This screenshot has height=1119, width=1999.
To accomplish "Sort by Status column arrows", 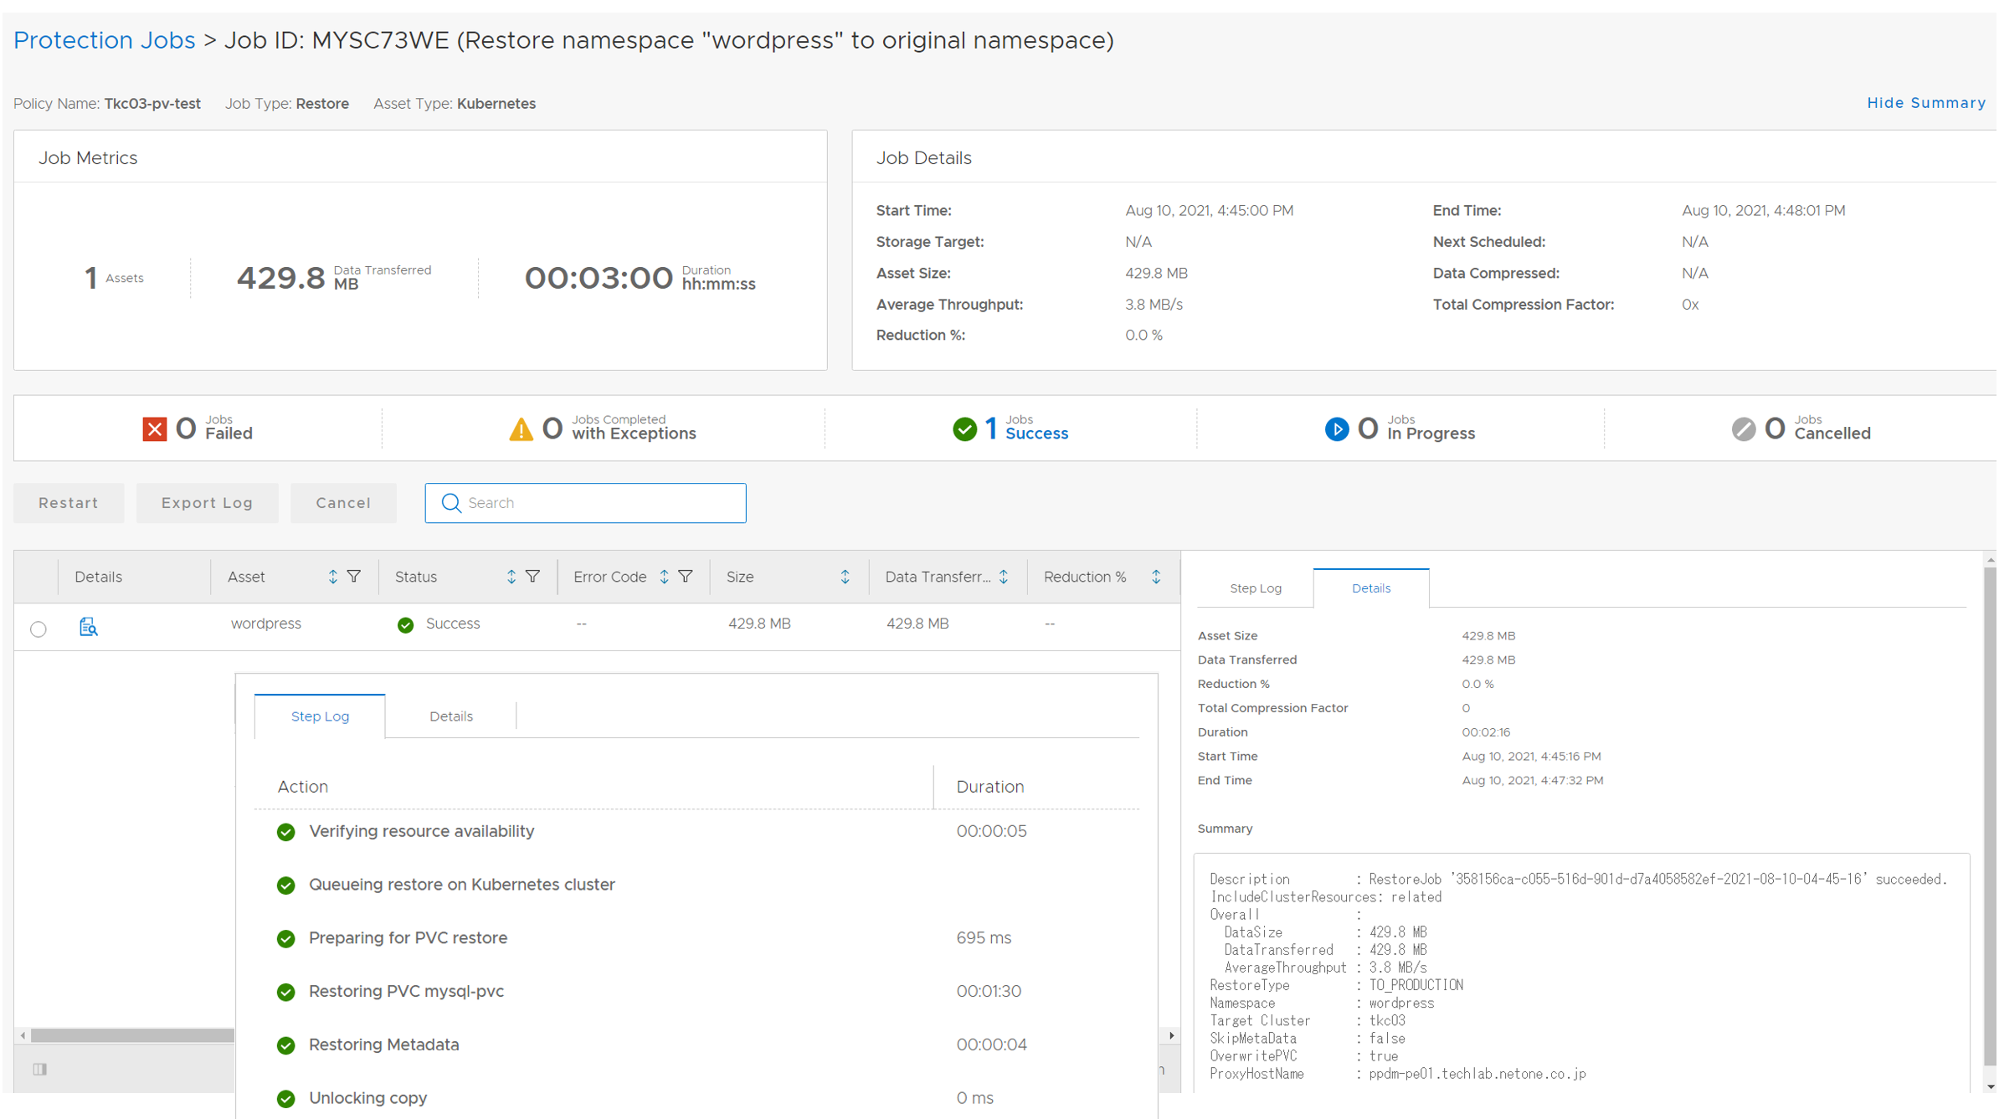I will tap(511, 577).
